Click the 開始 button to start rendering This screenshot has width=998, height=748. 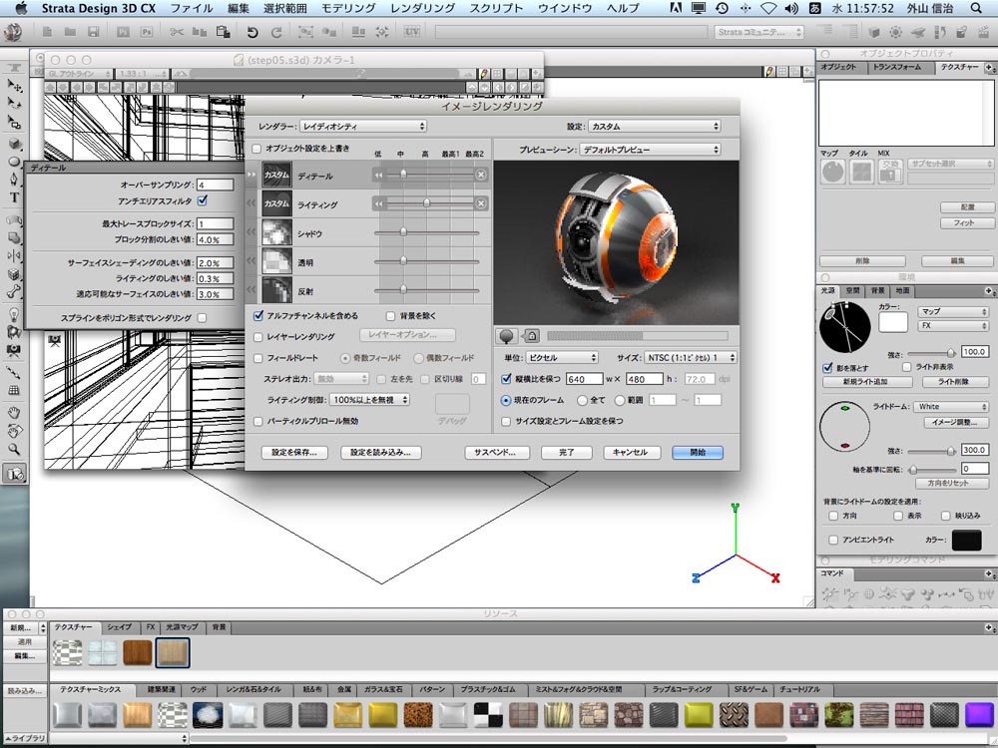click(x=698, y=452)
